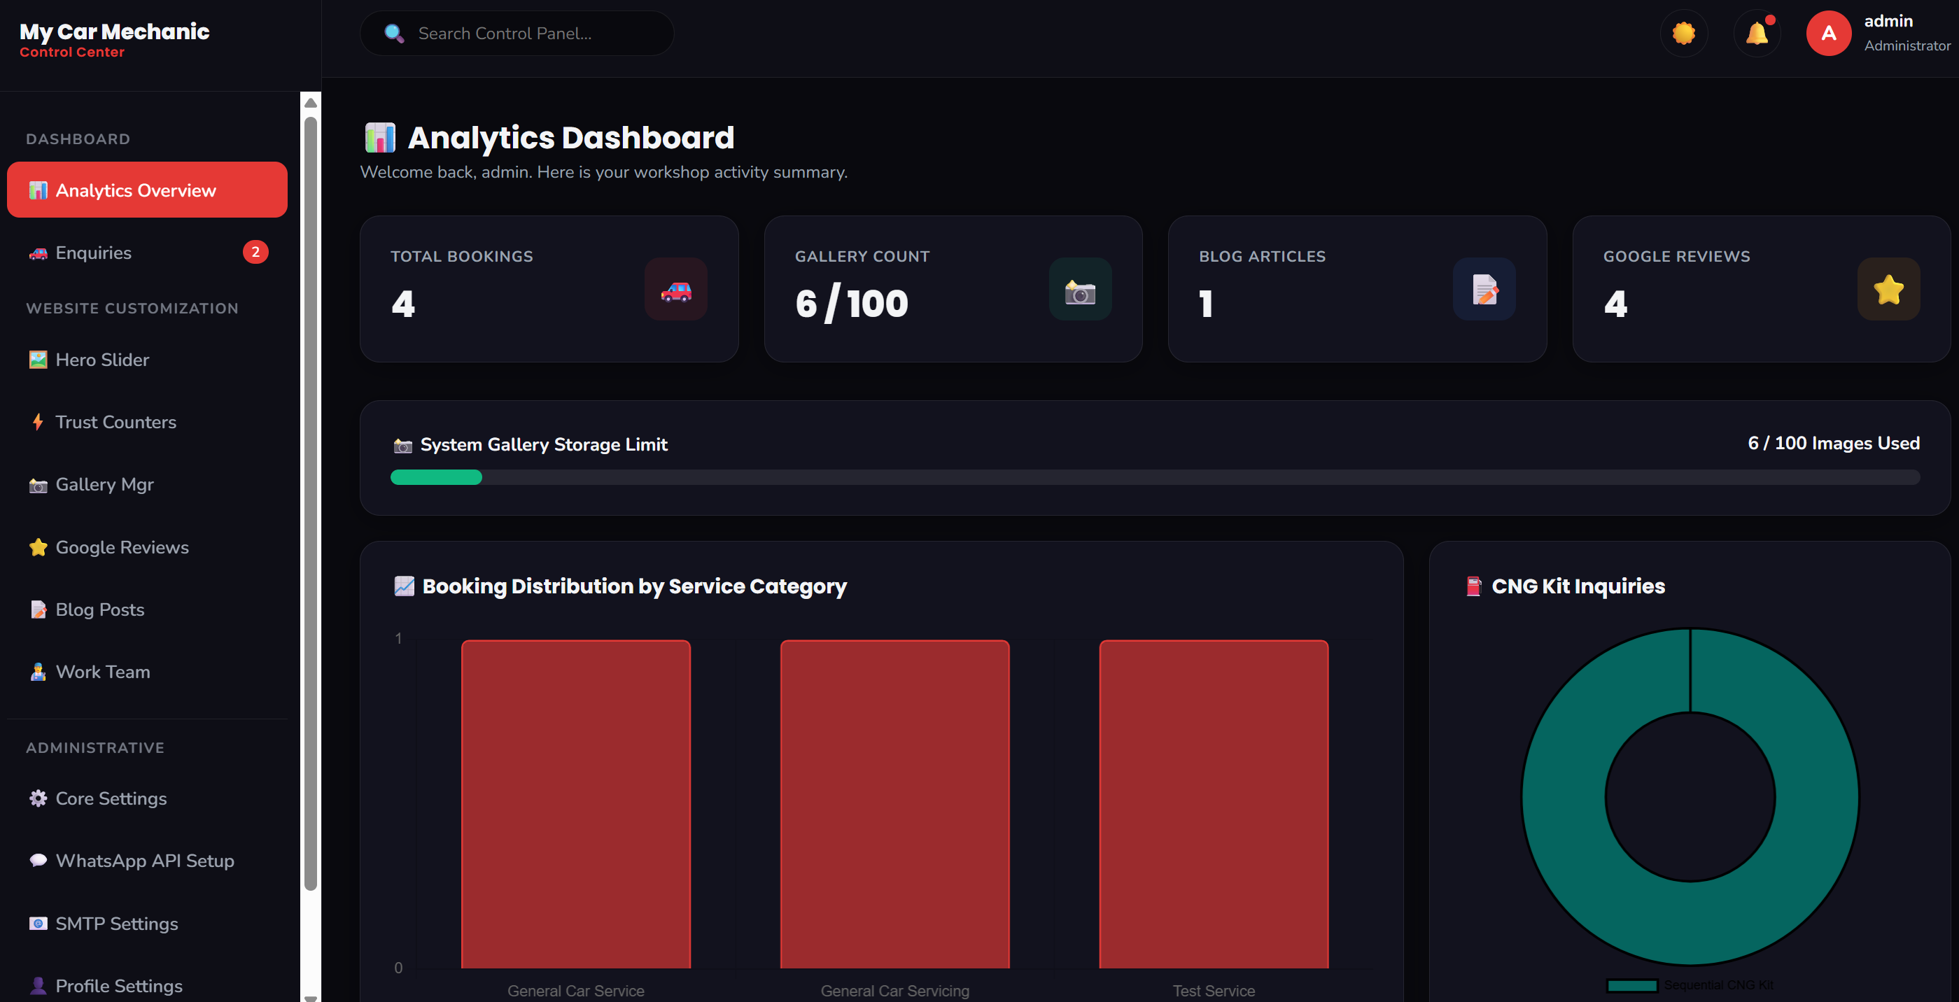The width and height of the screenshot is (1959, 1002).
Task: Click the sidebar Google Reviews star icon
Action: point(38,547)
